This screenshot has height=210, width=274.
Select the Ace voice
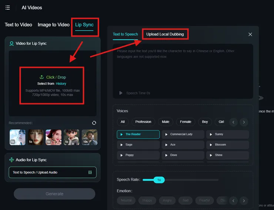coord(183,145)
